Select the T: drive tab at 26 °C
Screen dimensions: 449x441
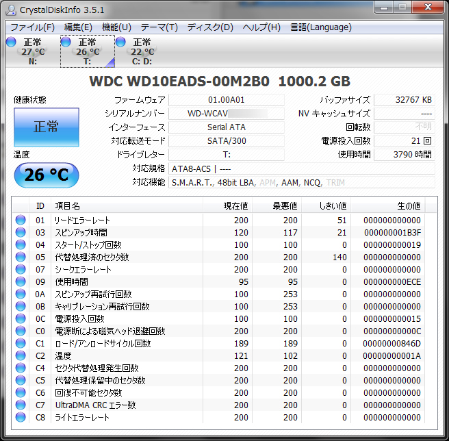point(88,51)
